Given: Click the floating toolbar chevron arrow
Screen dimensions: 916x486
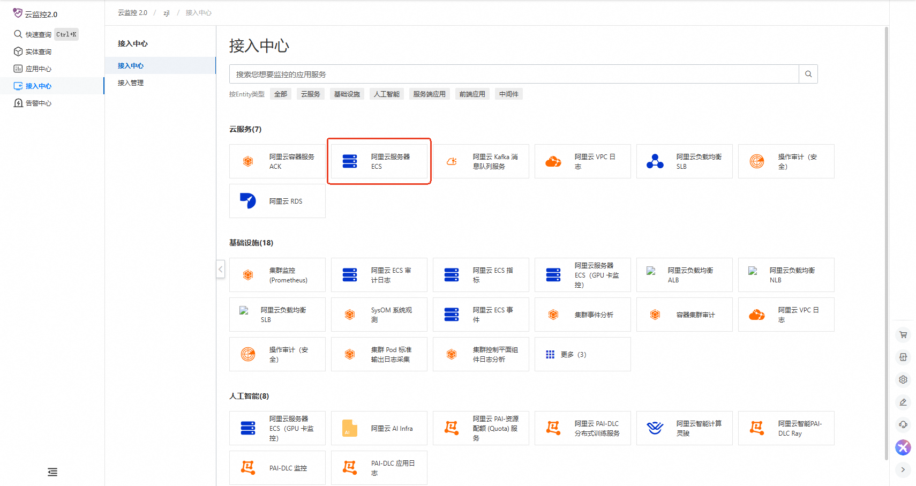Looking at the screenshot, I should coord(903,470).
